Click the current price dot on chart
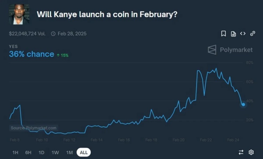The height and width of the screenshot is (159, 263). click(243, 104)
